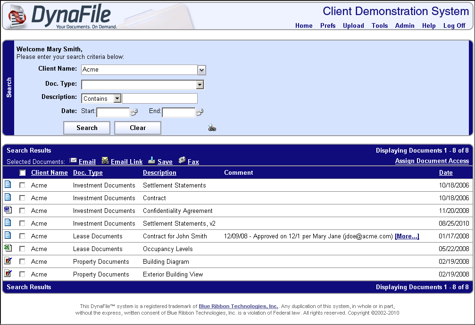Check the Building Diagram row checkbox
This screenshot has width=475, height=325.
coord(22,261)
